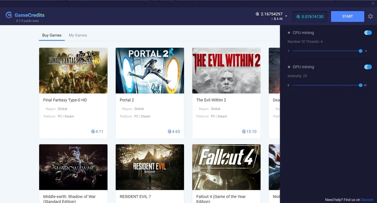Screen dimensions: 377x203
Task: Adjust the GPU Intensity slider handle
Action: 361,85
